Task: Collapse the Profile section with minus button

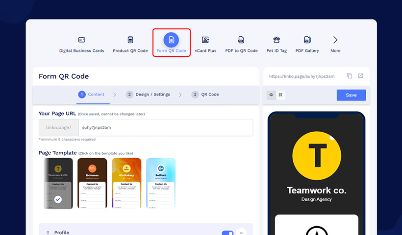Action: pyautogui.click(x=241, y=233)
